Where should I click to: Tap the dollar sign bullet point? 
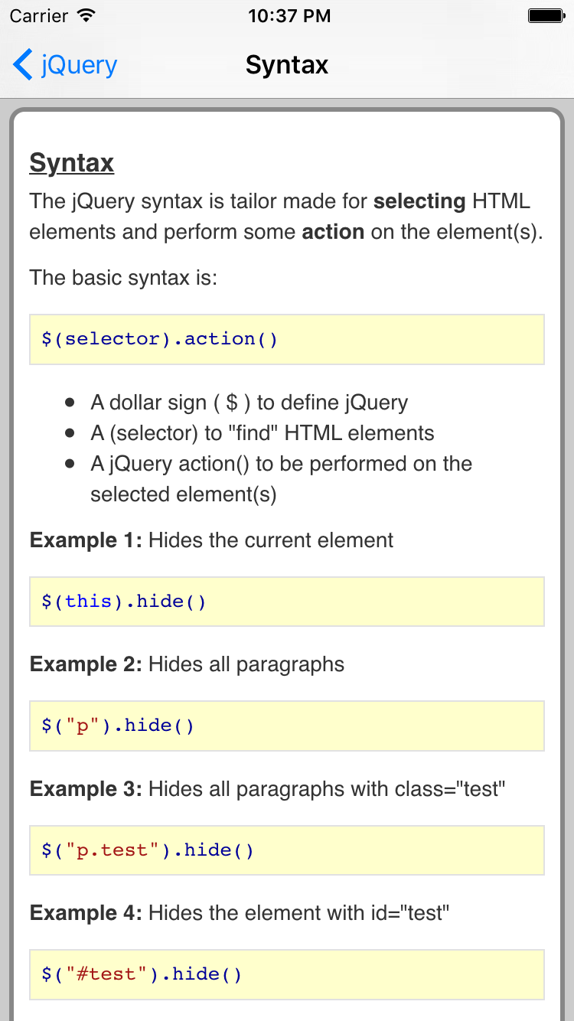(249, 403)
